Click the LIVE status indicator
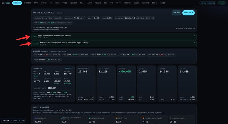This screenshot has width=228, height=124. (x=222, y=3)
